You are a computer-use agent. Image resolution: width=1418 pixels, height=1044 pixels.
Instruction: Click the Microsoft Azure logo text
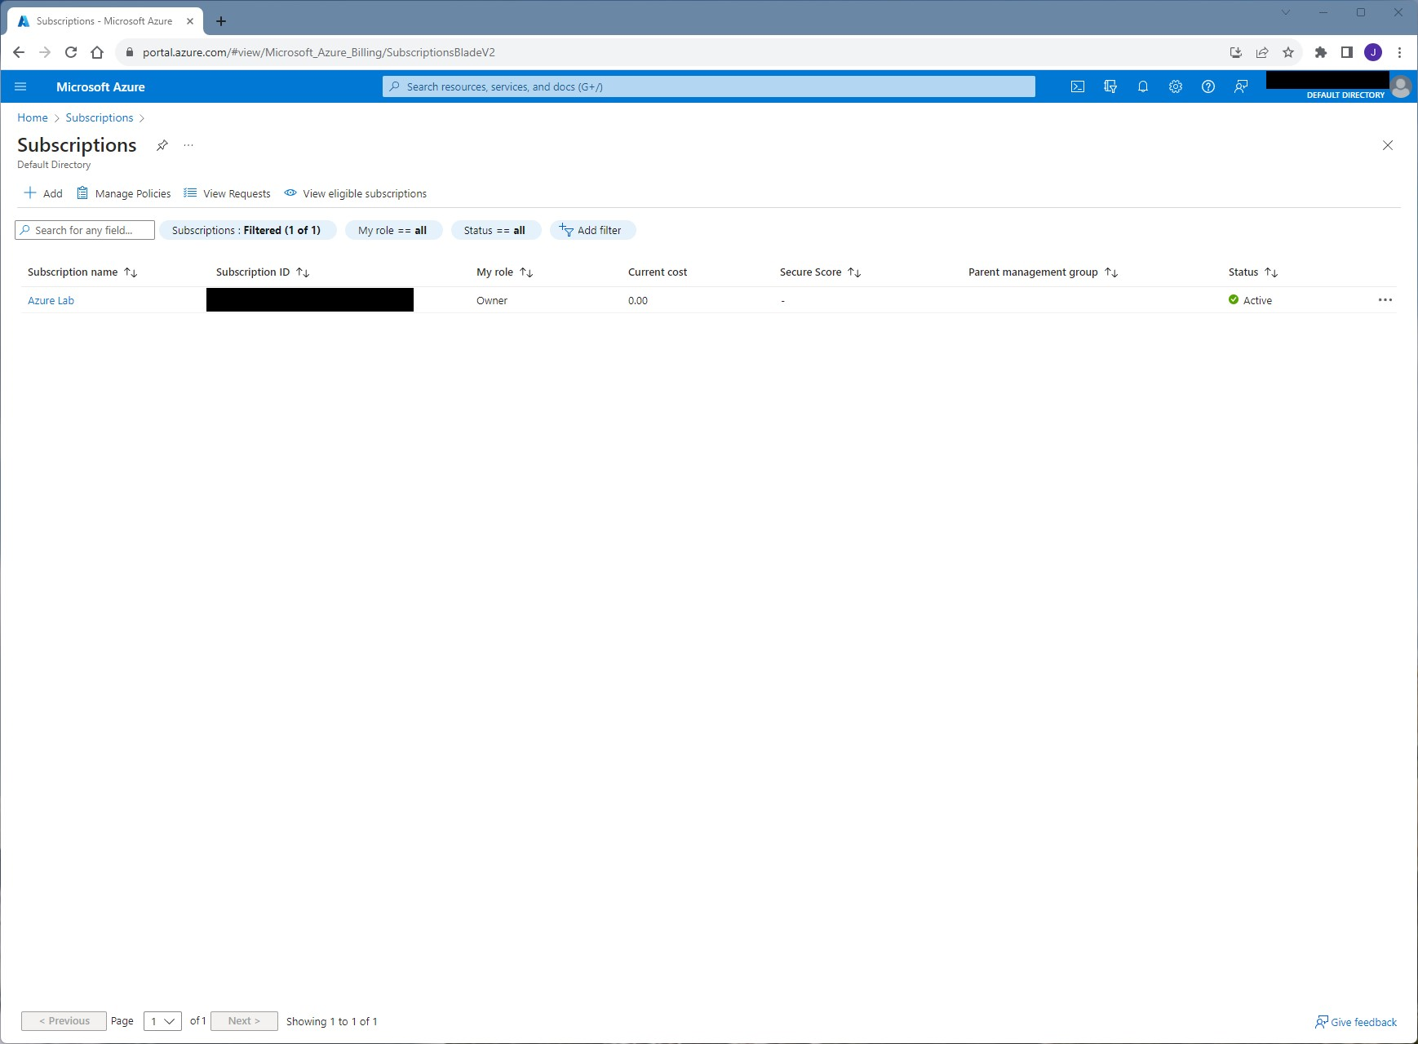click(x=100, y=86)
